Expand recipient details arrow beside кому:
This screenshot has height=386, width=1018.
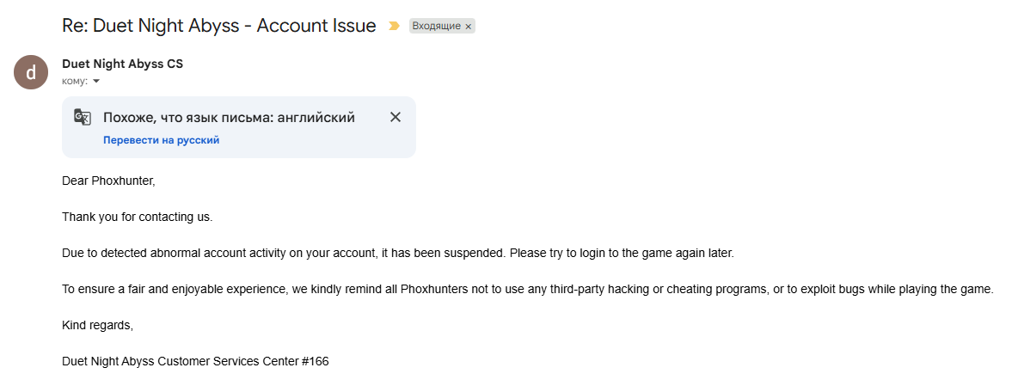click(x=96, y=81)
